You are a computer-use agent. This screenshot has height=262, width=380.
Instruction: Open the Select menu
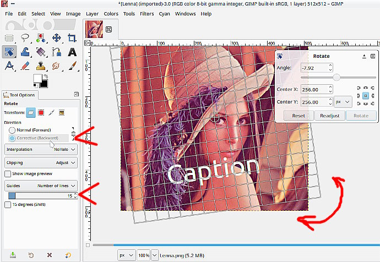[x=39, y=14]
